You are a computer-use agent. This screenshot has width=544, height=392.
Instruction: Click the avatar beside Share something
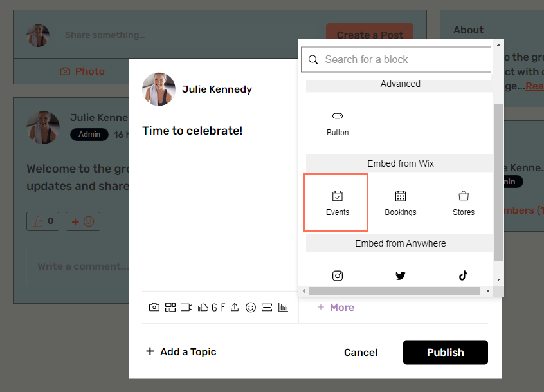(x=38, y=35)
